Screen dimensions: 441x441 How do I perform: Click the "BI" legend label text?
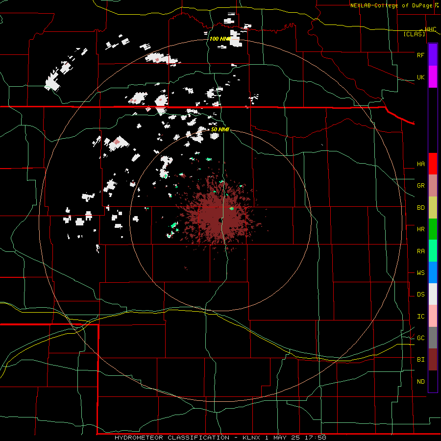[420, 360]
